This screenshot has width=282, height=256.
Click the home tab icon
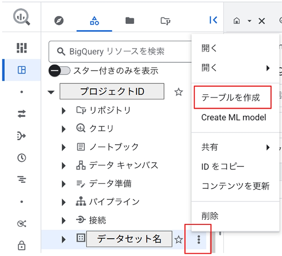tap(237, 21)
